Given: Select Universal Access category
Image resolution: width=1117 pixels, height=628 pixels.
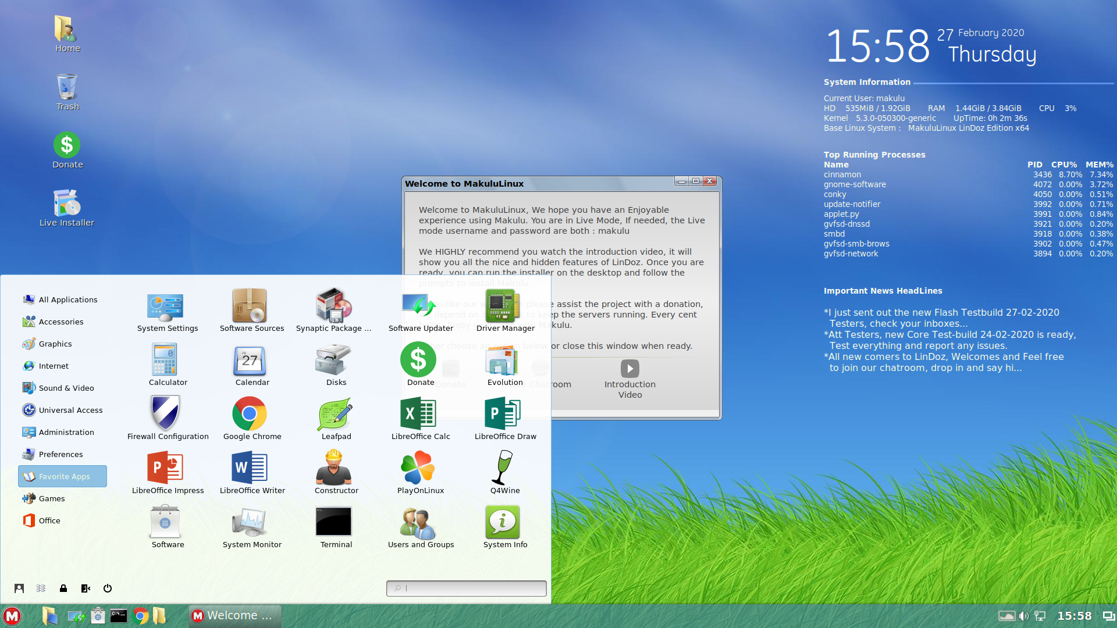Looking at the screenshot, I should point(62,410).
